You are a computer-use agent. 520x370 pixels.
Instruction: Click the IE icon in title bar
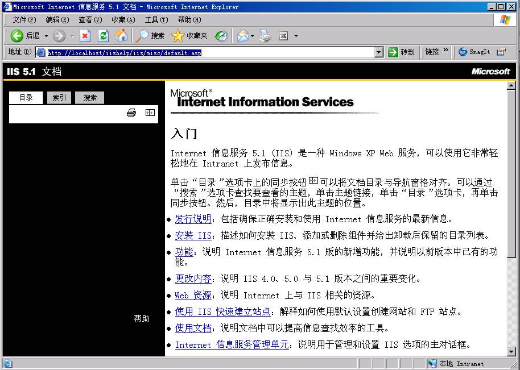(7, 6)
